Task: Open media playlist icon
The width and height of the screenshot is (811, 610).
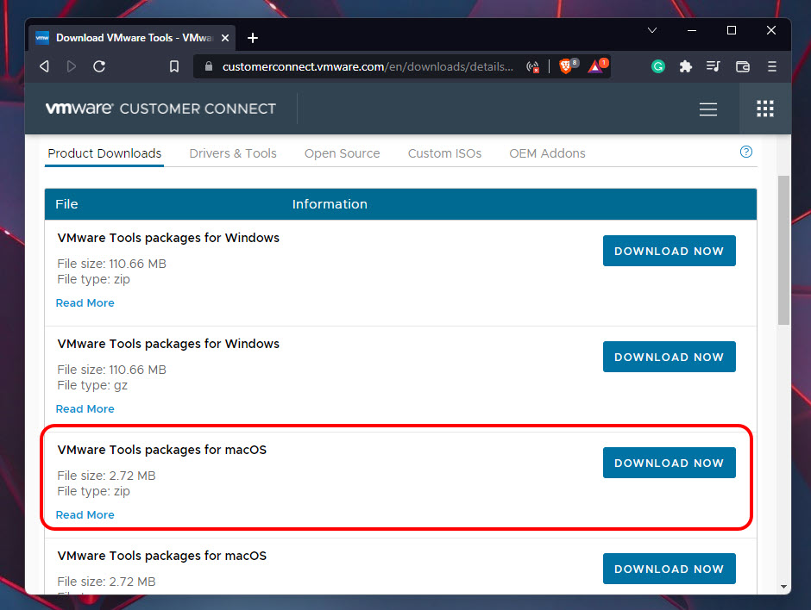Action: point(714,66)
